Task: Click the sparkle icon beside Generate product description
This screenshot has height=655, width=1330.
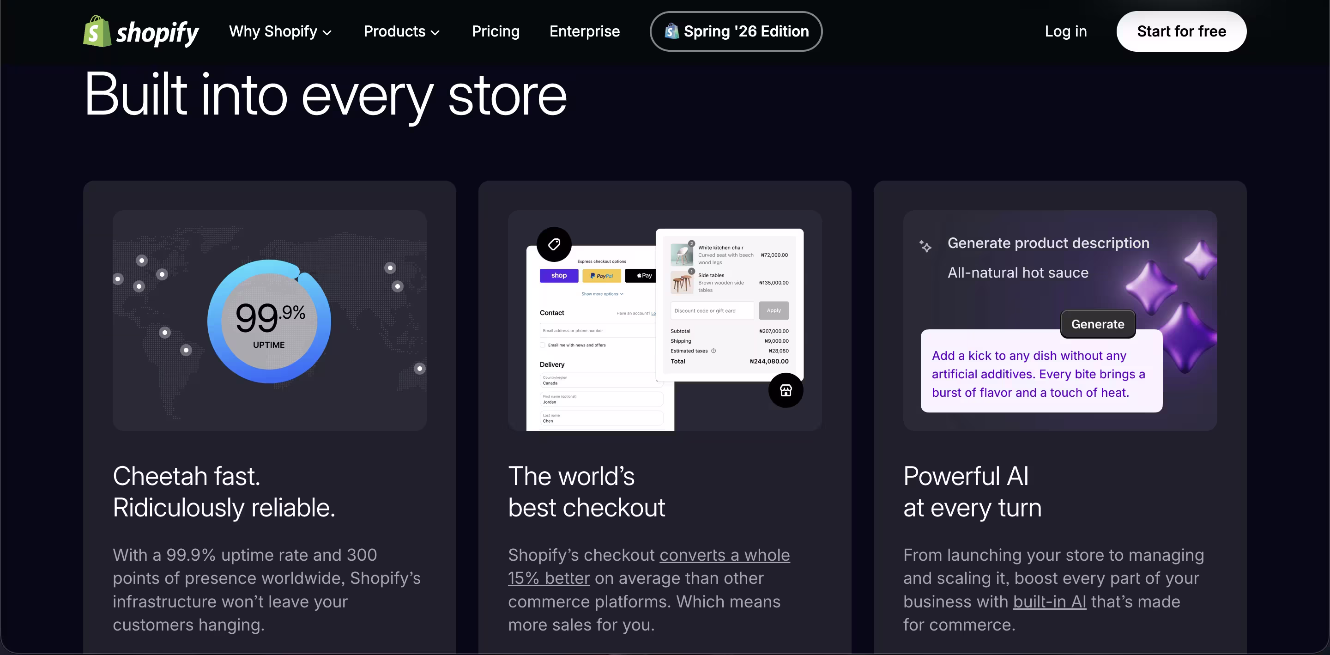Action: pyautogui.click(x=925, y=246)
